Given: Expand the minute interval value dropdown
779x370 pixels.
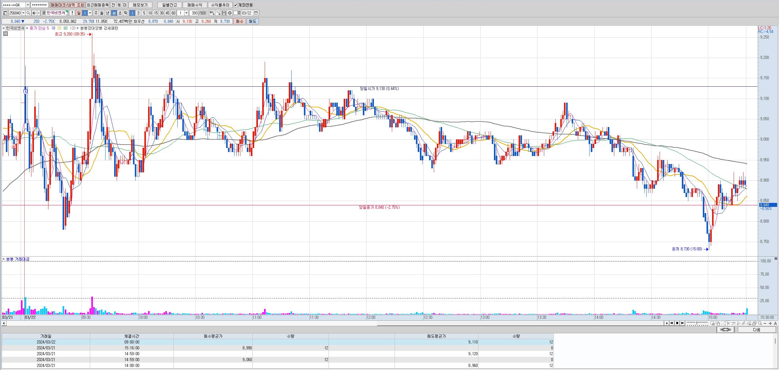Looking at the screenshot, I should [x=186, y=13].
